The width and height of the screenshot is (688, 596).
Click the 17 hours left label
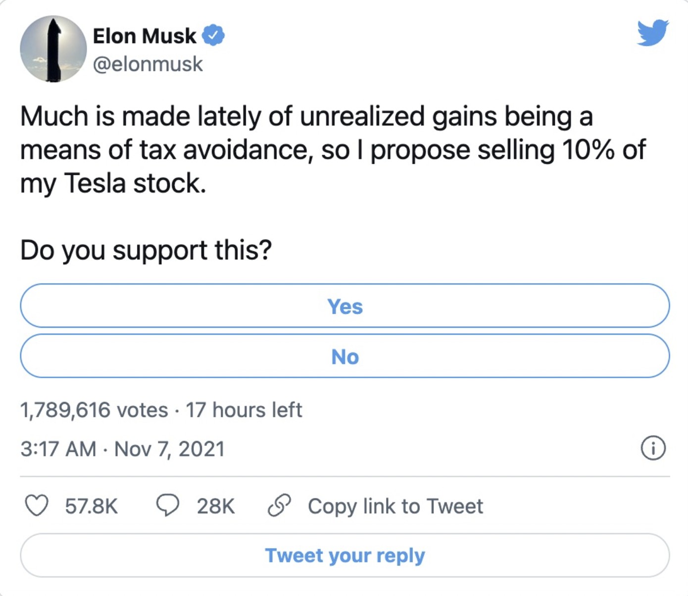click(x=244, y=410)
